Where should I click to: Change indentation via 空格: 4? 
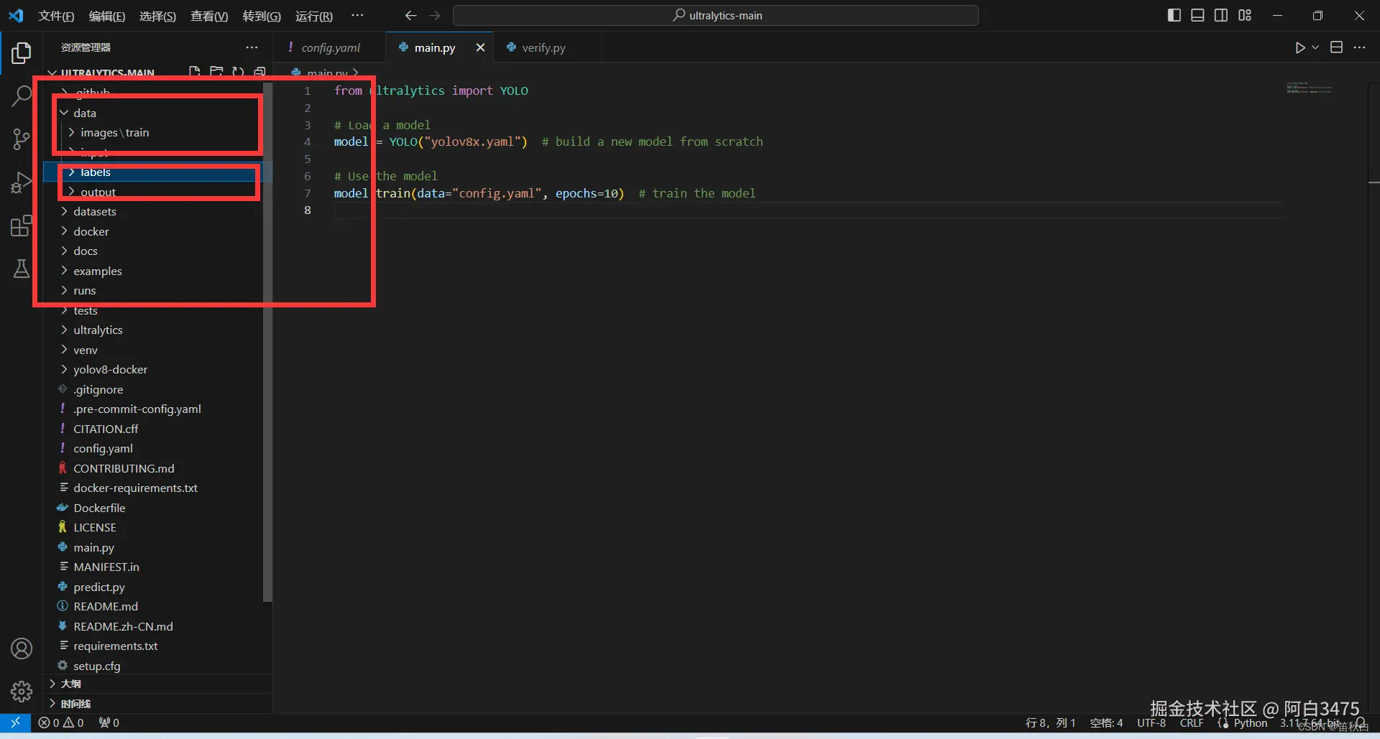1106,723
